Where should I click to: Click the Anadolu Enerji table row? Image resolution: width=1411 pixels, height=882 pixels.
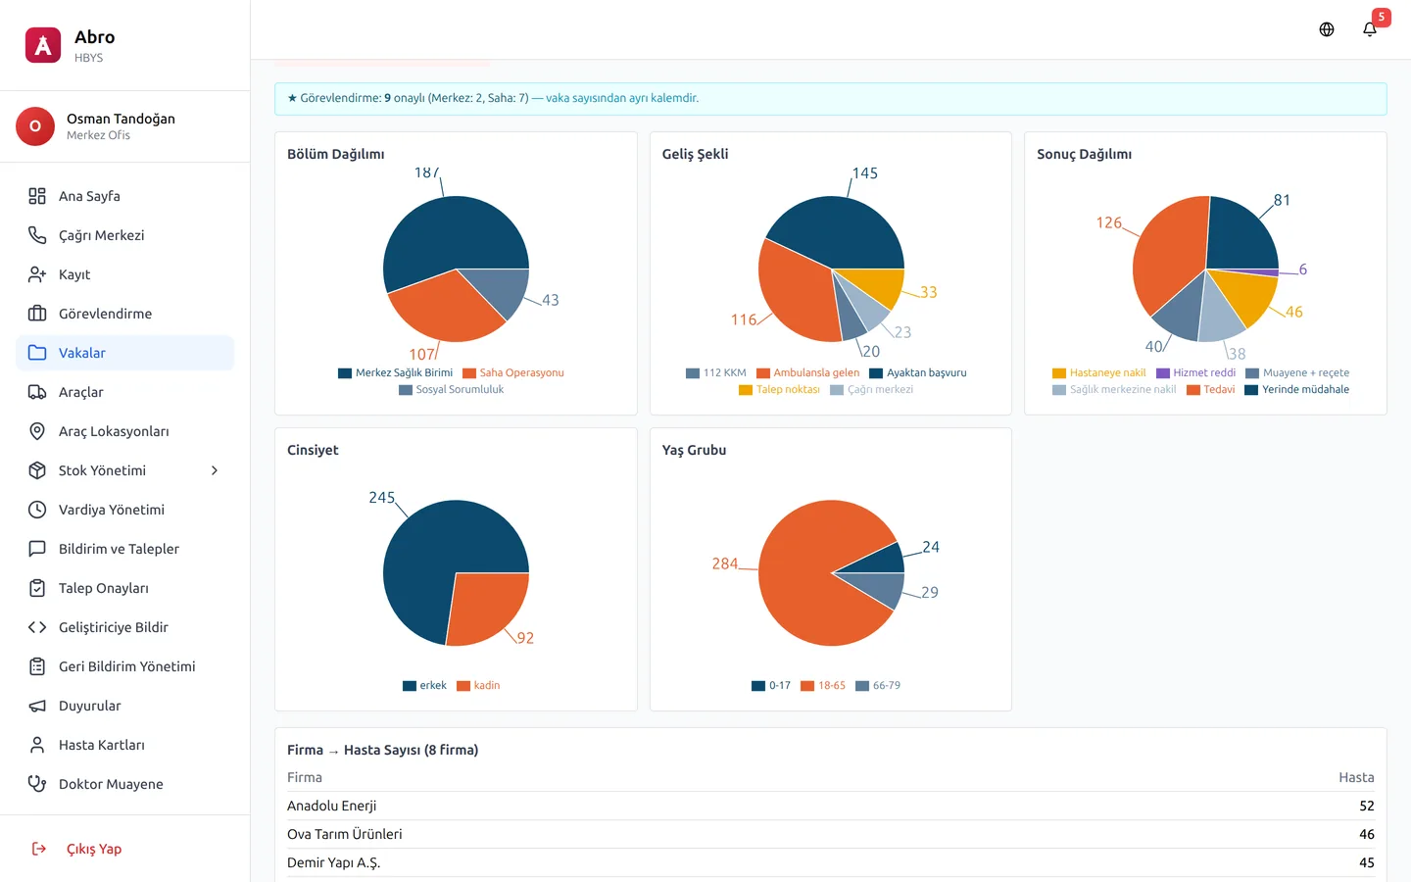830,806
